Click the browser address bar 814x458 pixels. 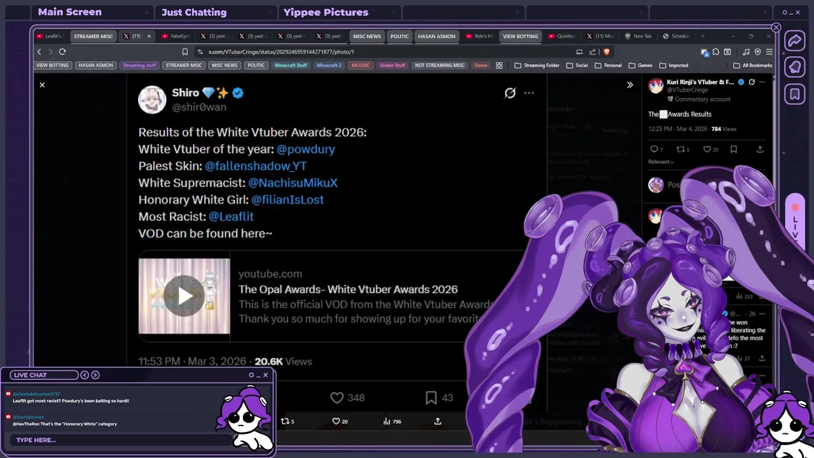[x=382, y=52]
